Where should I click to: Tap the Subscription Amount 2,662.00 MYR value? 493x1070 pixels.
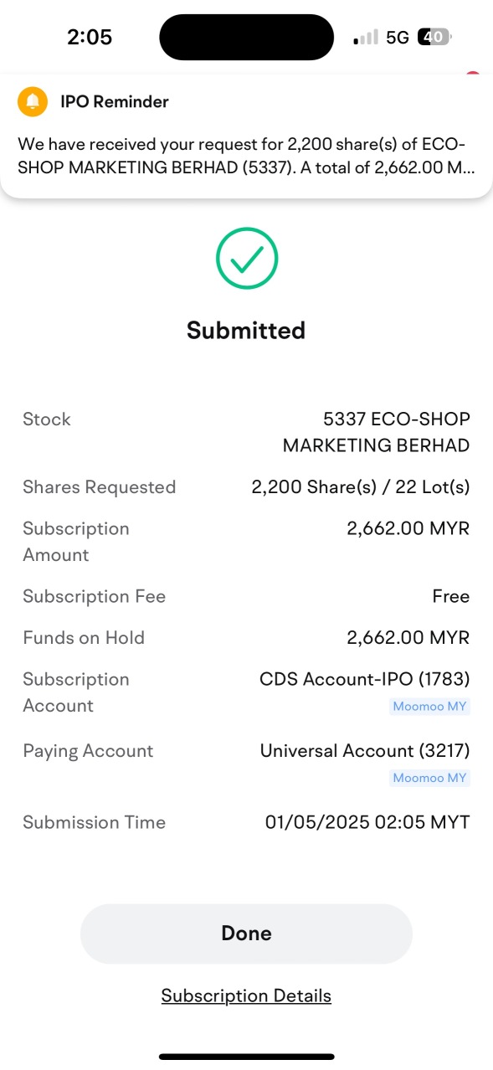[x=408, y=528]
